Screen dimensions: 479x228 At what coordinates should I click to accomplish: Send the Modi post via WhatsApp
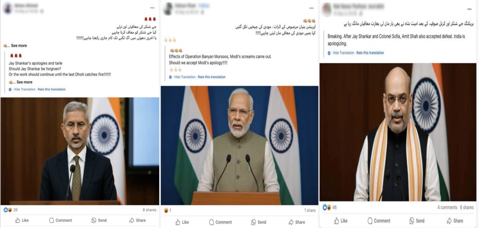(x=259, y=222)
